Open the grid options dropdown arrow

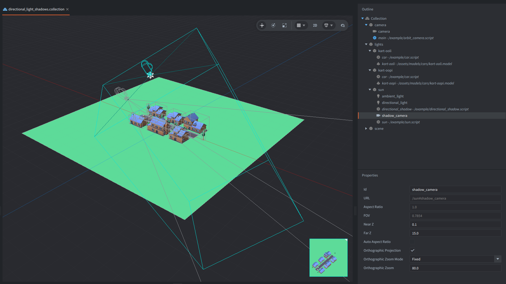pyautogui.click(x=304, y=25)
